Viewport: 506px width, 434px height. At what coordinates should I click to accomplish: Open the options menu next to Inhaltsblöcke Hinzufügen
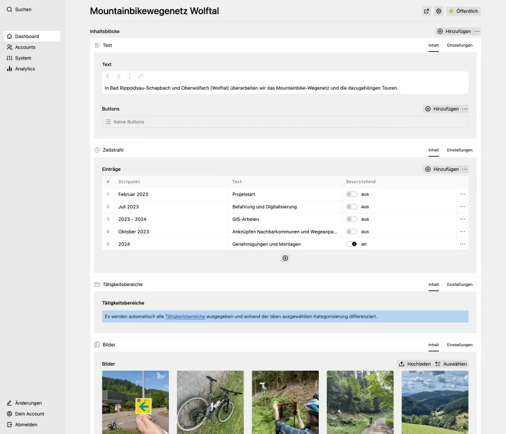(476, 31)
